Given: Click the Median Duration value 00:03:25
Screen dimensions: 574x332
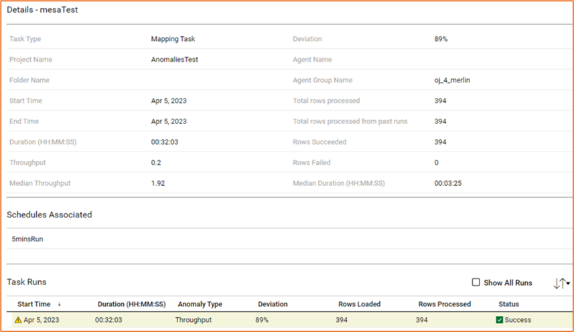Looking at the screenshot, I should point(448,183).
